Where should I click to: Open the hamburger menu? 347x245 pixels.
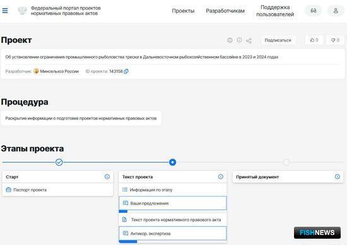(5, 11)
